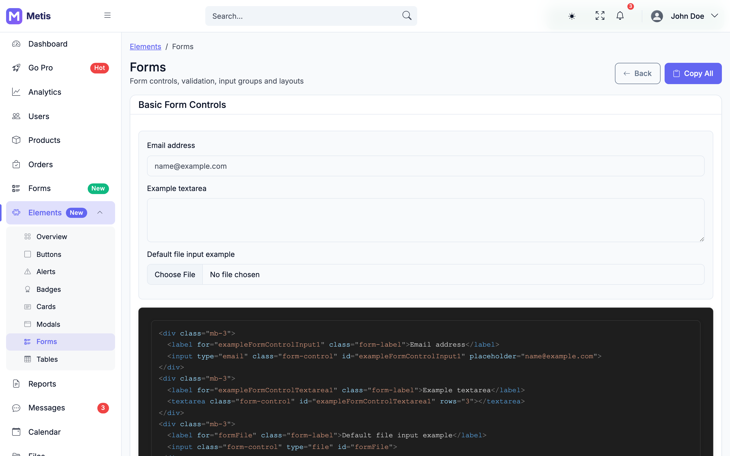Click the top-level Forms checklist icon
730x456 pixels.
click(16, 188)
